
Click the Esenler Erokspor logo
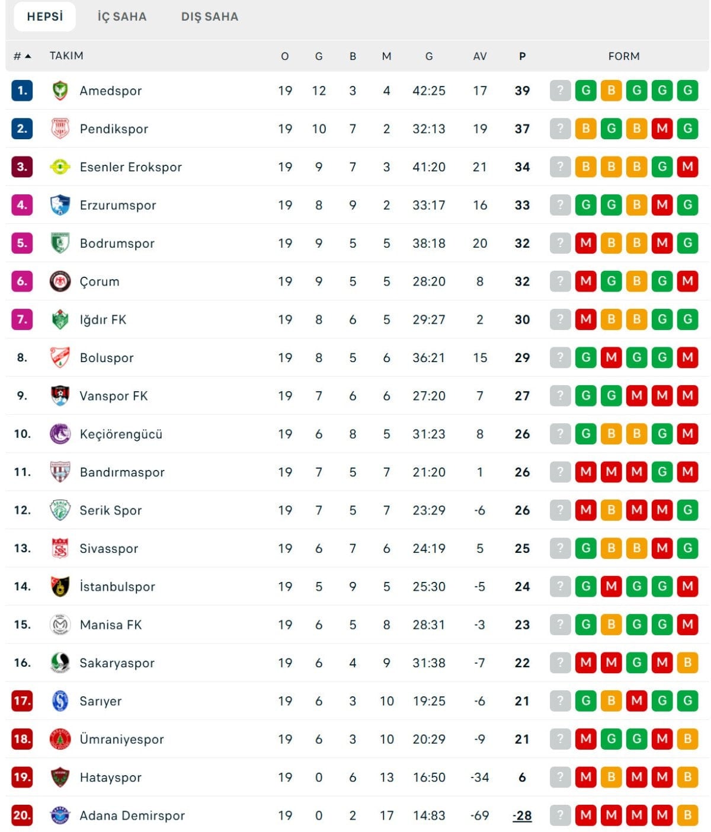[60, 167]
